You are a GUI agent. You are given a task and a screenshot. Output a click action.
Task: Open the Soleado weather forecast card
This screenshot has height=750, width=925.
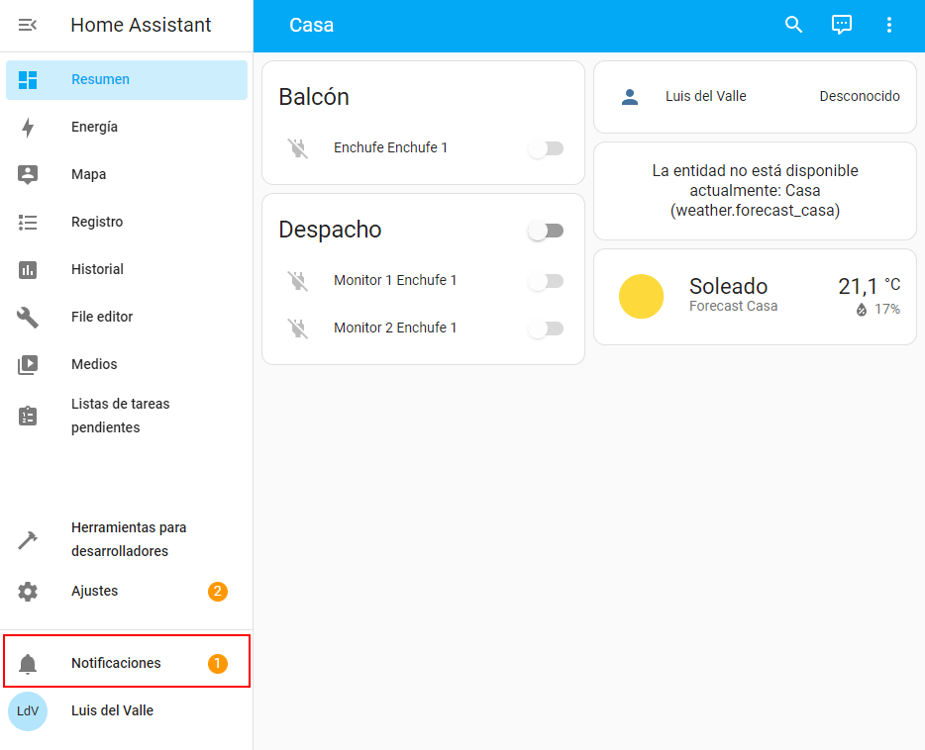click(x=755, y=297)
